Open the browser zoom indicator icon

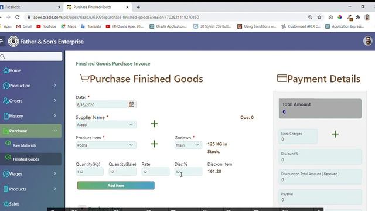click(310, 17)
